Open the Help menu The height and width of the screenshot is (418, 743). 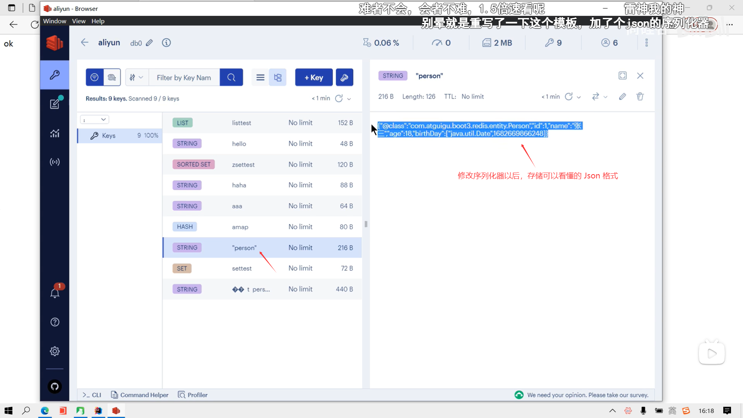tap(98, 21)
